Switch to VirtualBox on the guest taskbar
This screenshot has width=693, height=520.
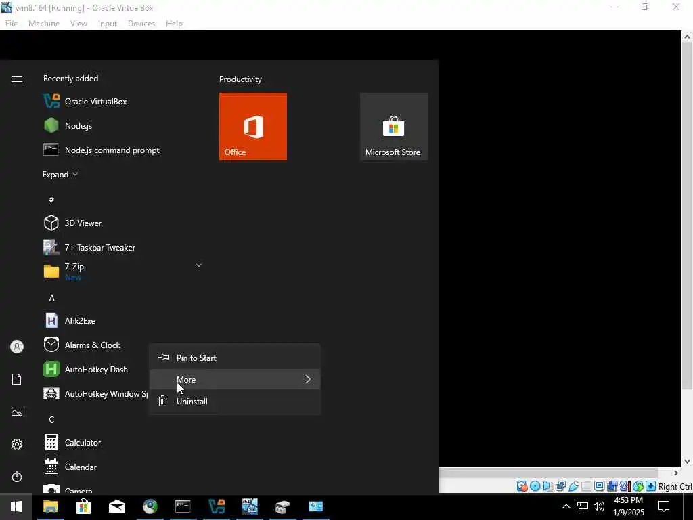coord(217,506)
